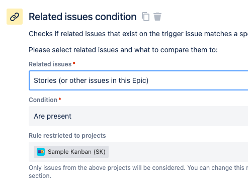Click the Only issues from above projects note
This screenshot has width=248, height=192.
(x=138, y=168)
